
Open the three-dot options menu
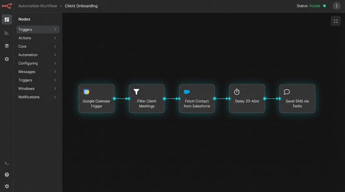[336, 6]
